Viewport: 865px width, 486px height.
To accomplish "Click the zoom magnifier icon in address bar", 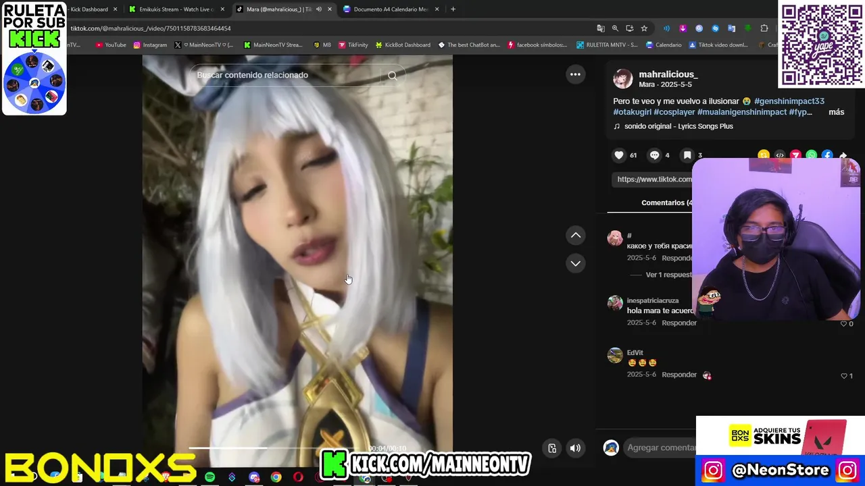I will click(615, 28).
